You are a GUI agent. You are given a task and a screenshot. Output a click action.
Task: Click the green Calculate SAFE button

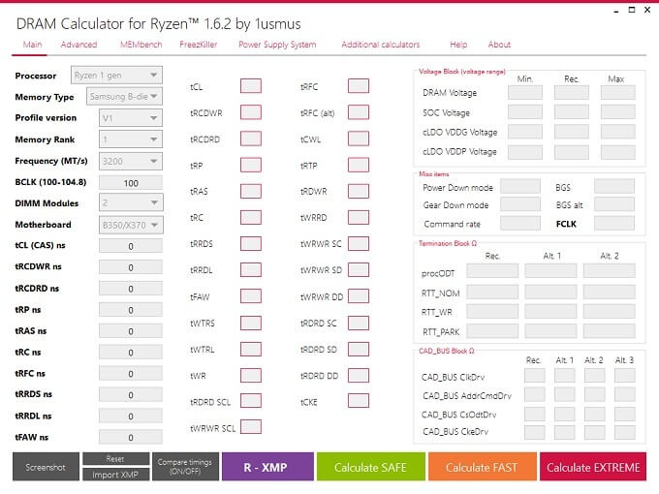tap(370, 467)
